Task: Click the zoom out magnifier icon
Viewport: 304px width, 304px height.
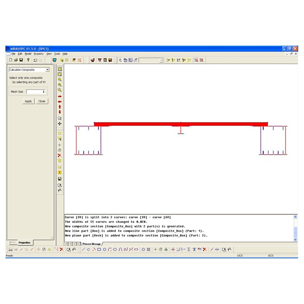Action: [x=60, y=80]
